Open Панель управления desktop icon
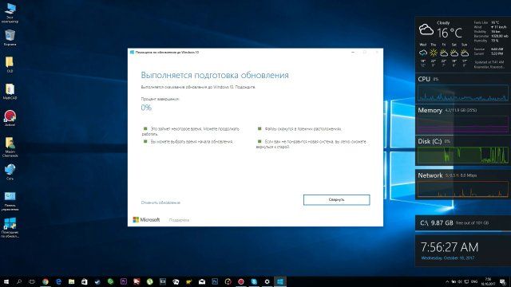 click(x=10, y=201)
